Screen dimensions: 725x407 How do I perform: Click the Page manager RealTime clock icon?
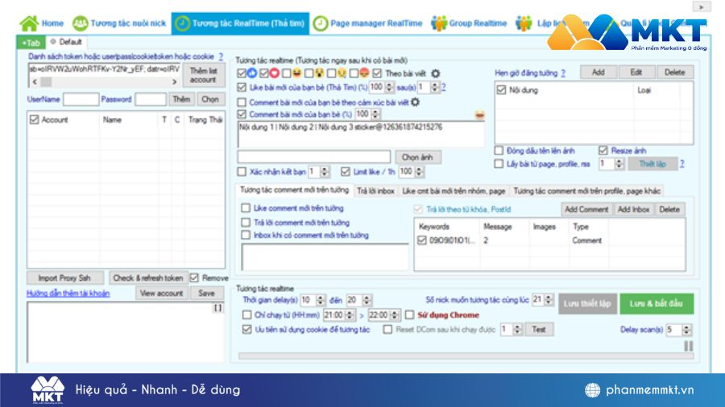[x=321, y=23]
